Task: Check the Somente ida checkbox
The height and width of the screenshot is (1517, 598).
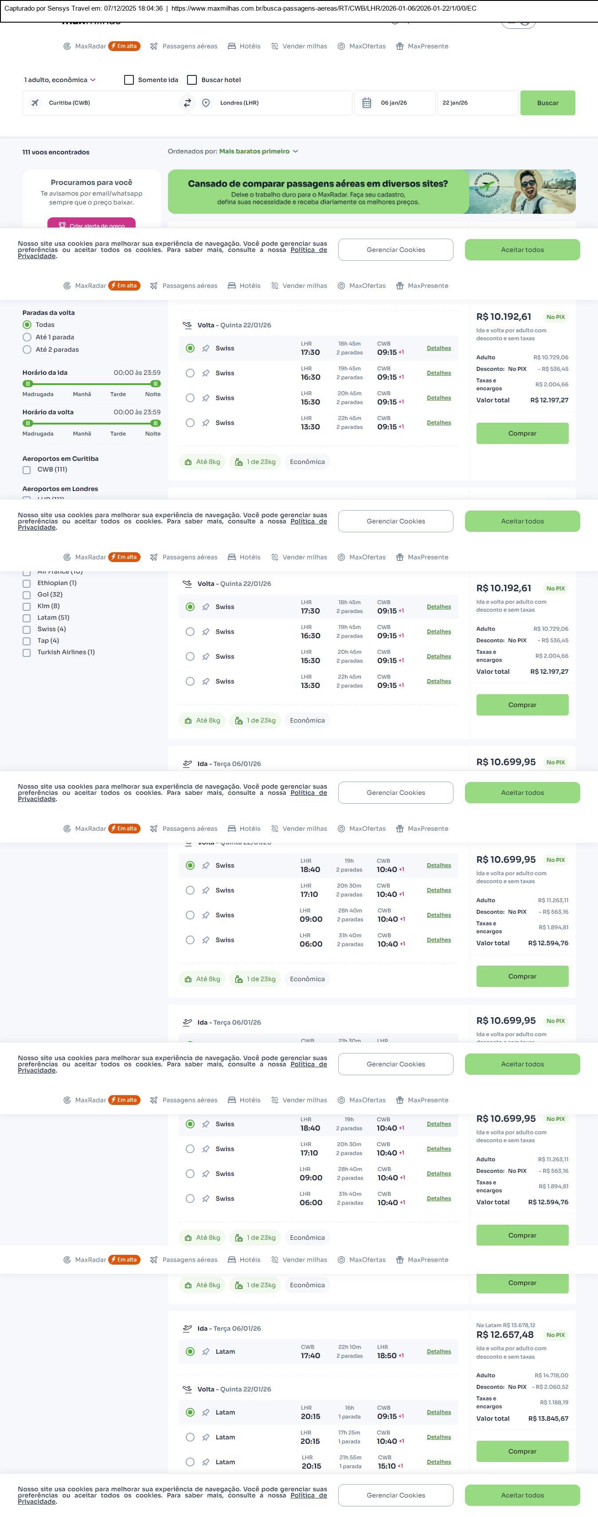Action: point(129,80)
